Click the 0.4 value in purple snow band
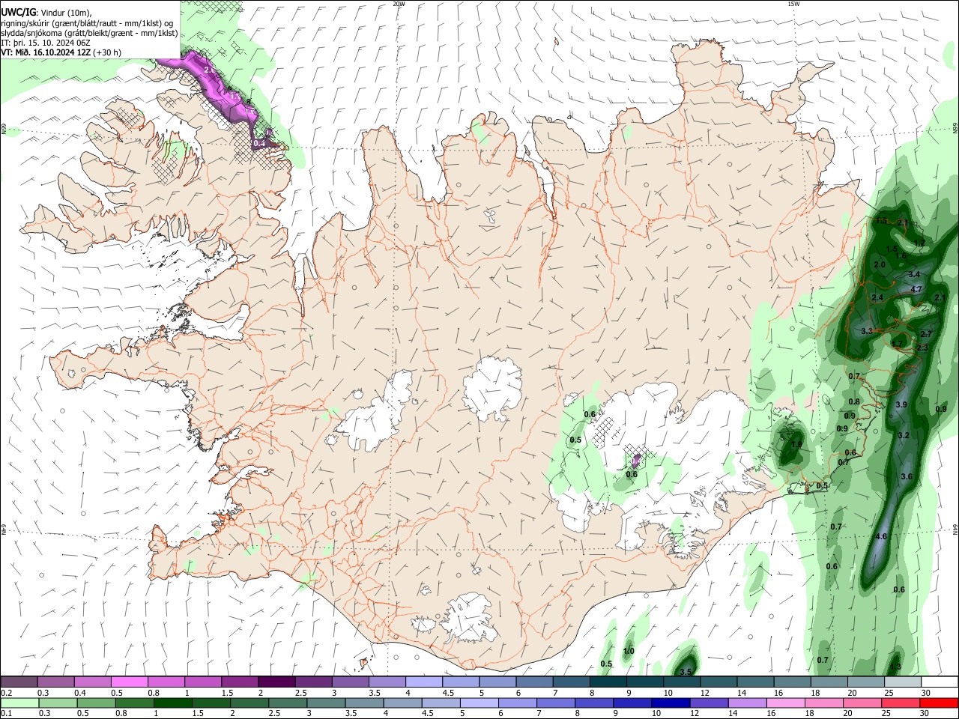Image resolution: width=959 pixels, height=719 pixels. pos(259,142)
